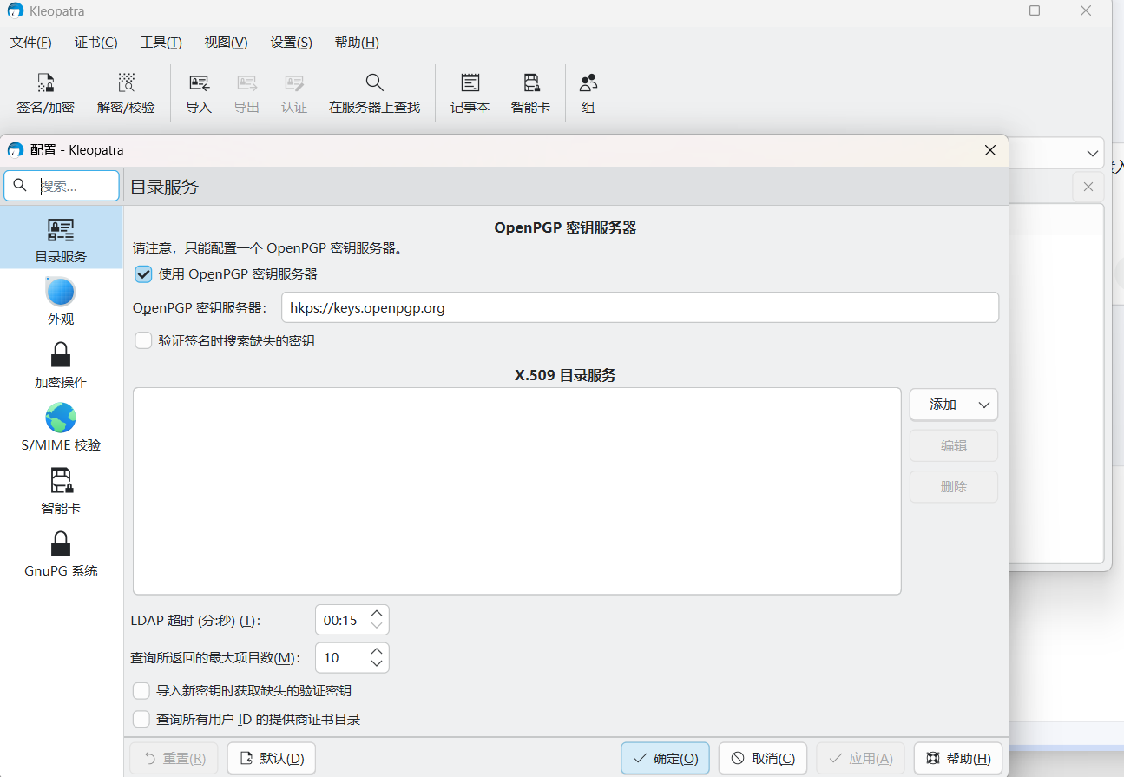Open the 记事本 notepad view
Image resolution: width=1124 pixels, height=777 pixels.
[x=470, y=94]
